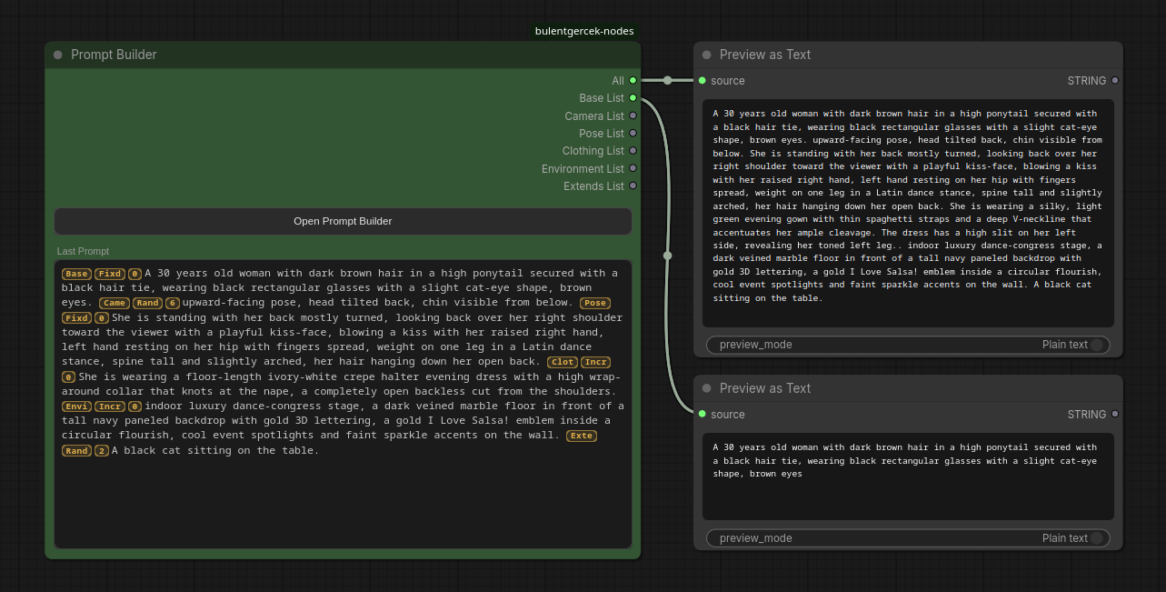Click the 'Plain text' value in the full-prompt preview node

(1064, 345)
